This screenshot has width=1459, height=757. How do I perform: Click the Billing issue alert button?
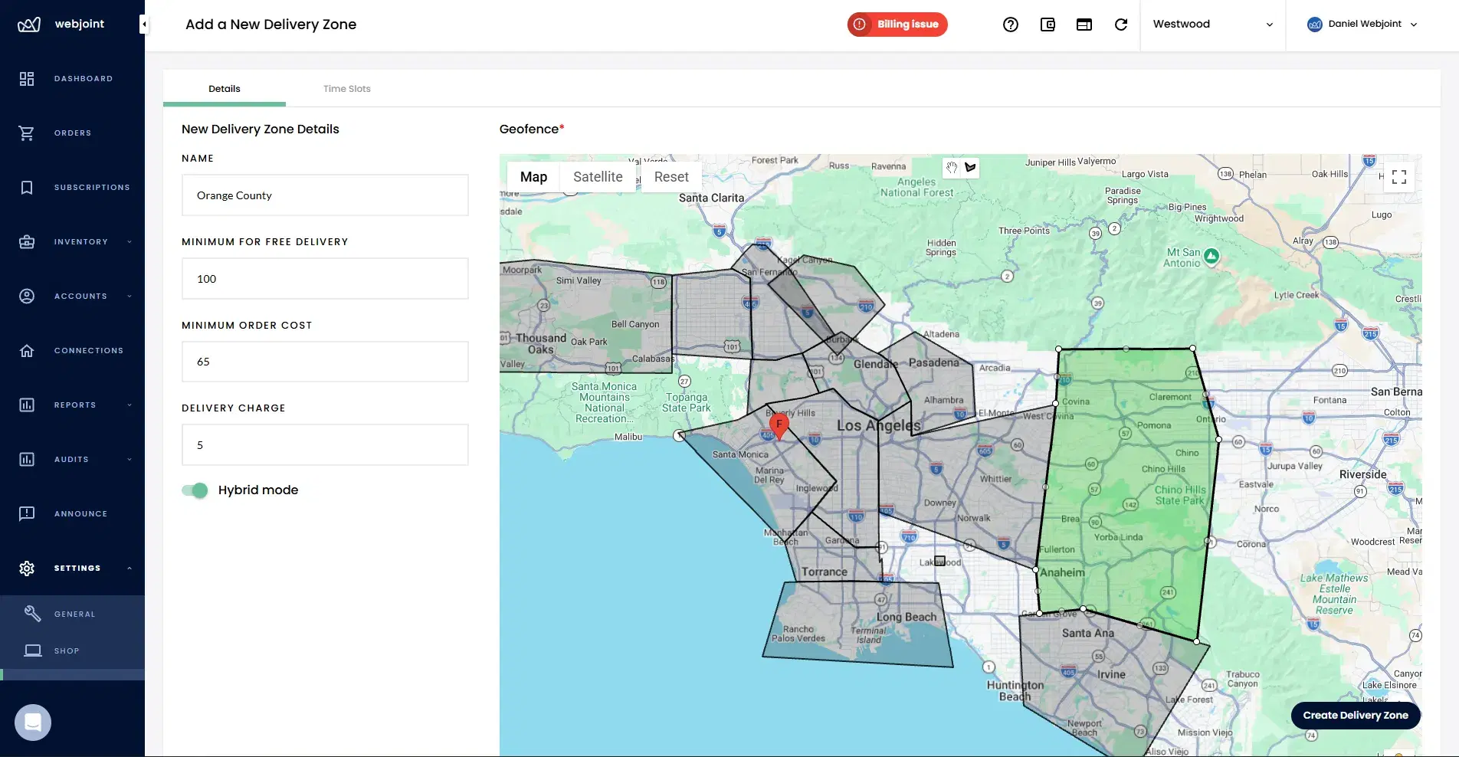(x=897, y=24)
